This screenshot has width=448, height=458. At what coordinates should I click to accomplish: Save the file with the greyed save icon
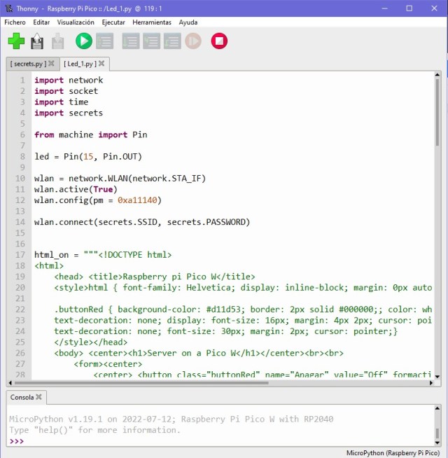click(58, 41)
